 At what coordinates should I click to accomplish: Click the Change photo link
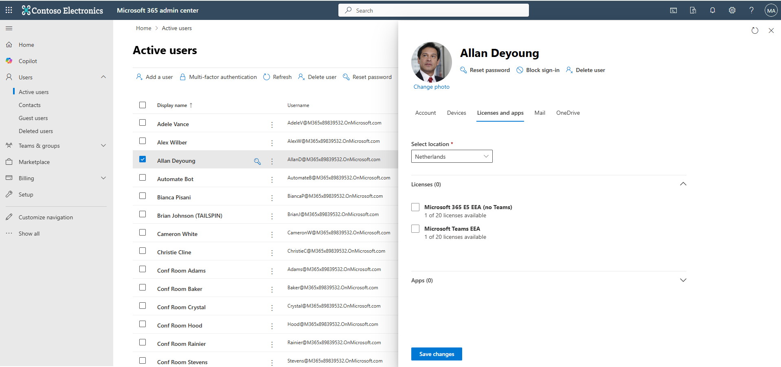[x=431, y=87]
